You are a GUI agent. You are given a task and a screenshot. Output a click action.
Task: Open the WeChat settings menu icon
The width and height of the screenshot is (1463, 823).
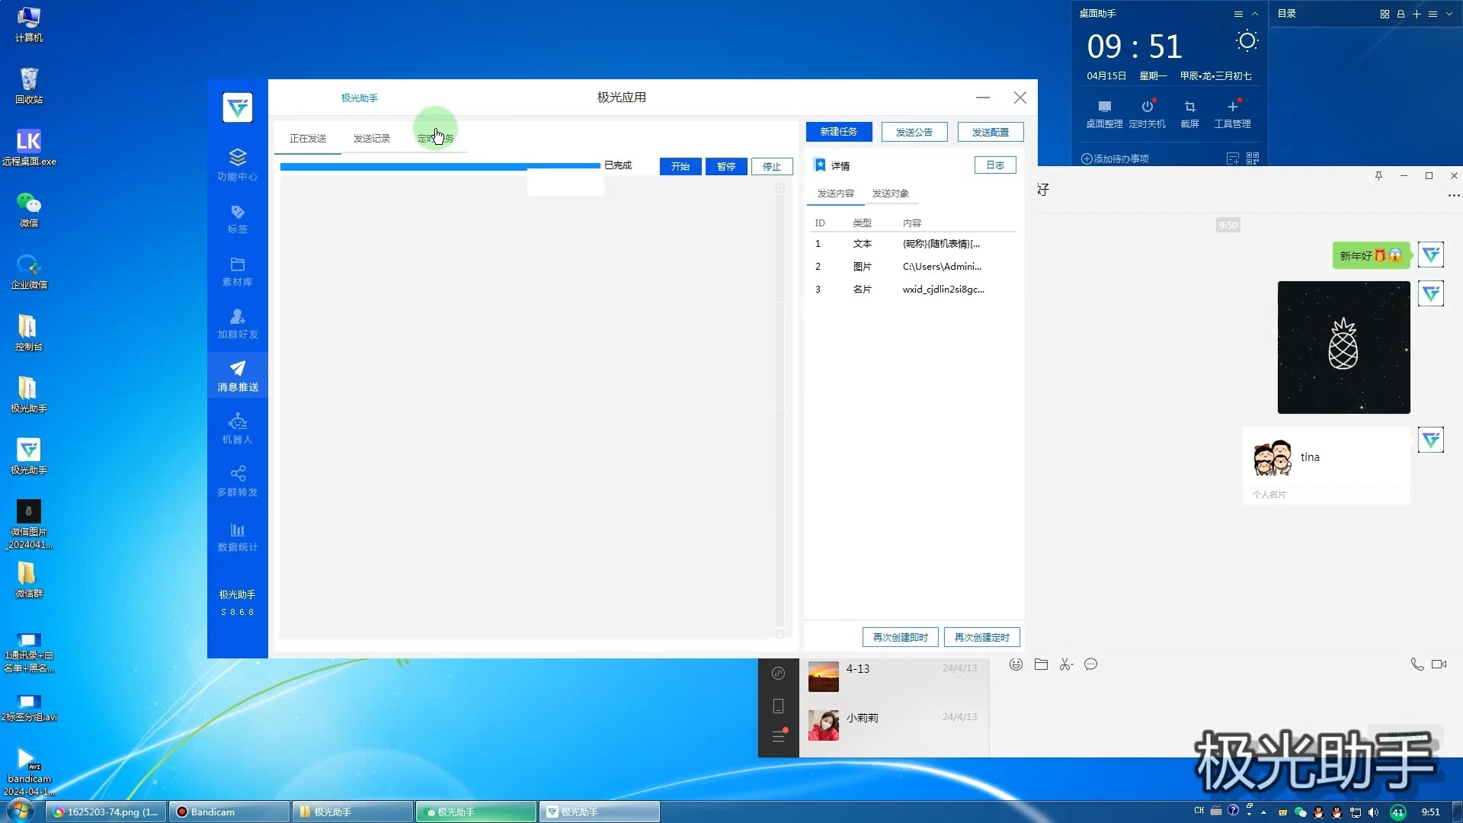click(x=778, y=736)
